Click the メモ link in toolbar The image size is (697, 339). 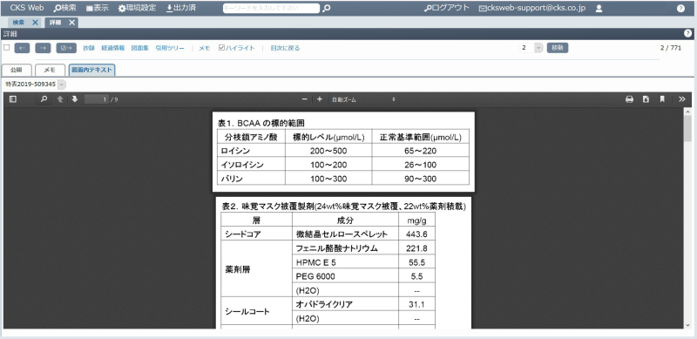204,48
